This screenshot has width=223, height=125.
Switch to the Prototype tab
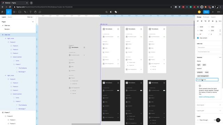[206, 17]
